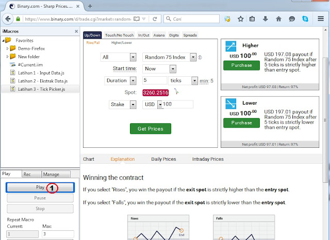The image size is (330, 240).
Task: Open the USD currency dropdown
Action: click(153, 105)
